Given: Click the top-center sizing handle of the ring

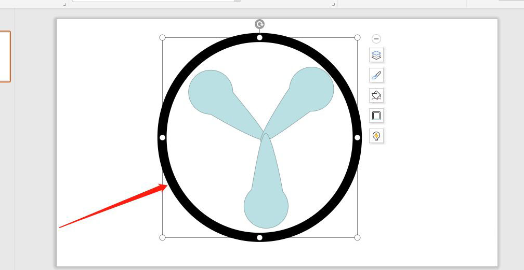Looking at the screenshot, I should pyautogui.click(x=260, y=38).
